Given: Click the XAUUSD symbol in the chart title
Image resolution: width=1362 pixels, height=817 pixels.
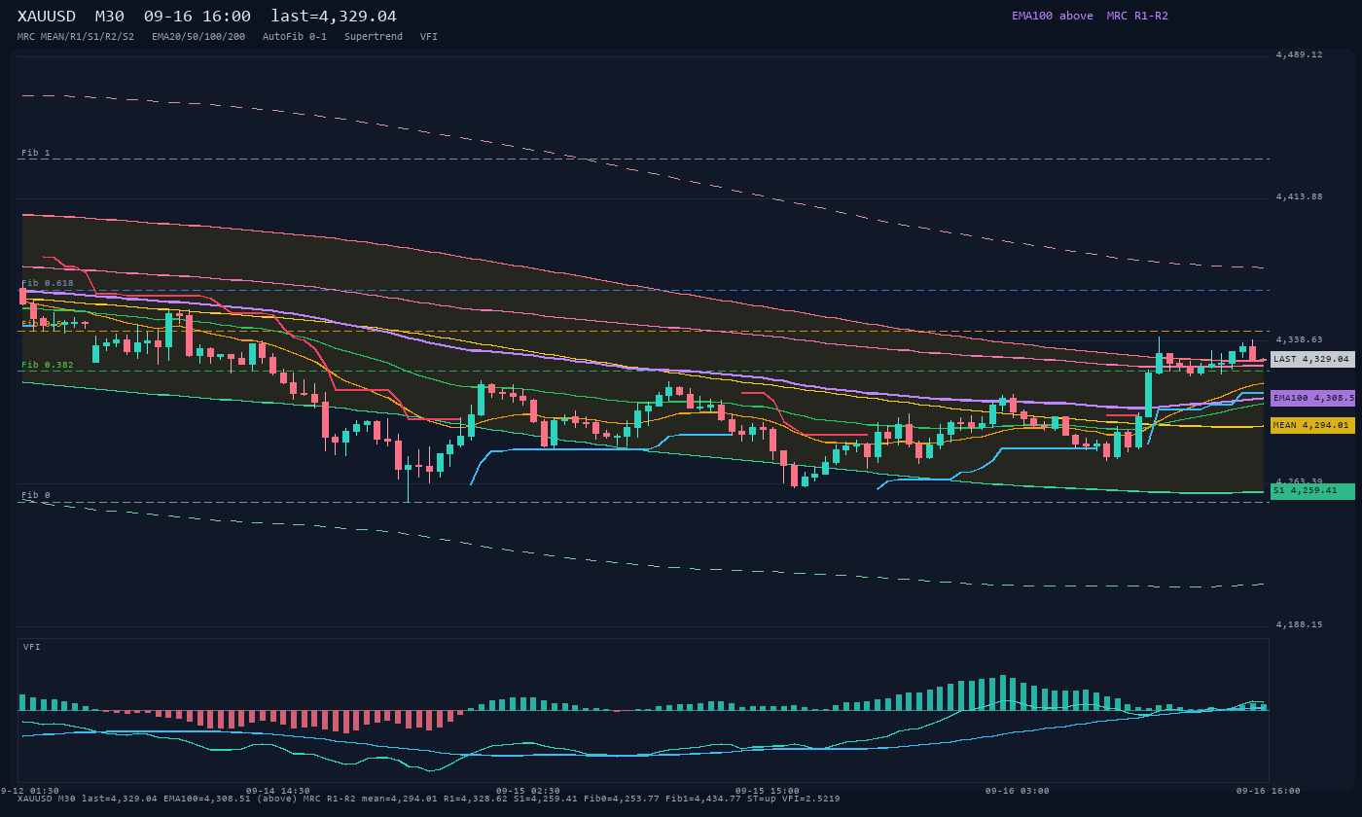Looking at the screenshot, I should point(47,16).
